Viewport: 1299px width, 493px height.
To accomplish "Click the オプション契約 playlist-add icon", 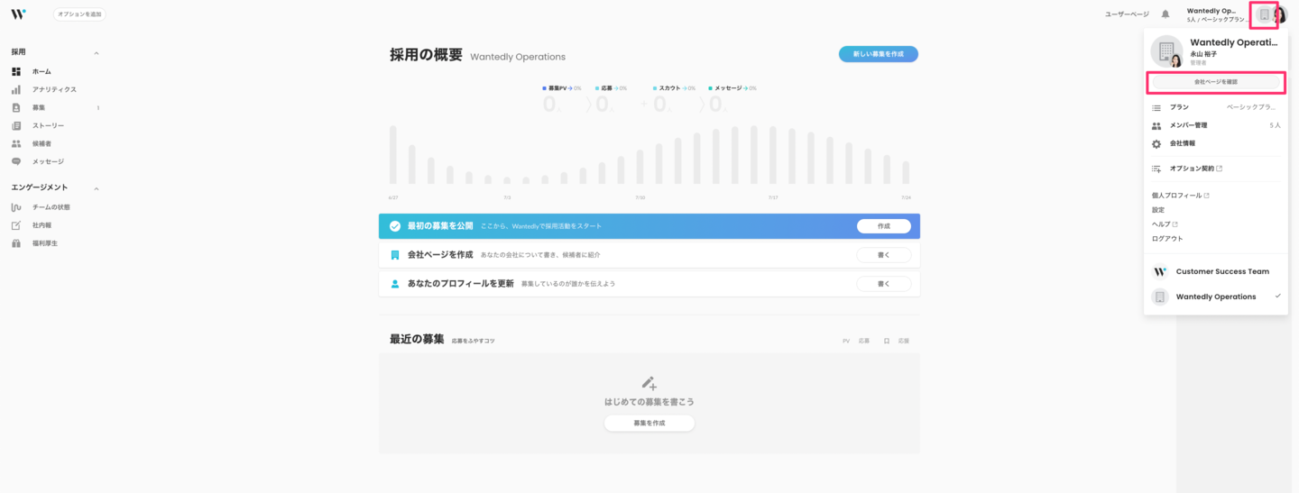I will 1156,169.
